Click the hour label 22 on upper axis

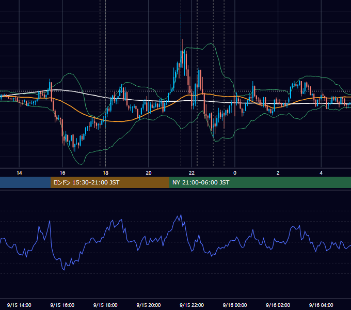coord(192,173)
